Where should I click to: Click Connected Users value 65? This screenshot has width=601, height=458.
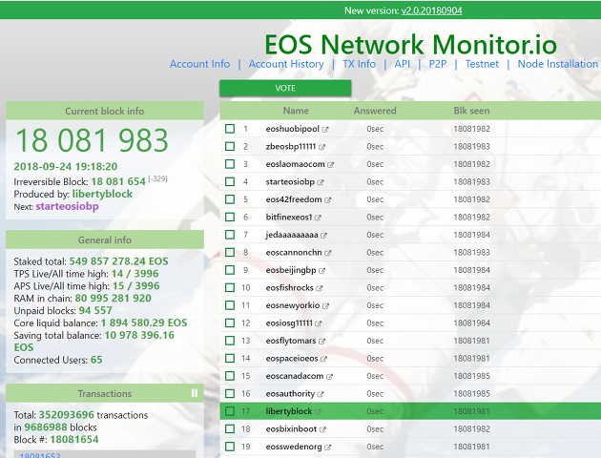click(96, 360)
